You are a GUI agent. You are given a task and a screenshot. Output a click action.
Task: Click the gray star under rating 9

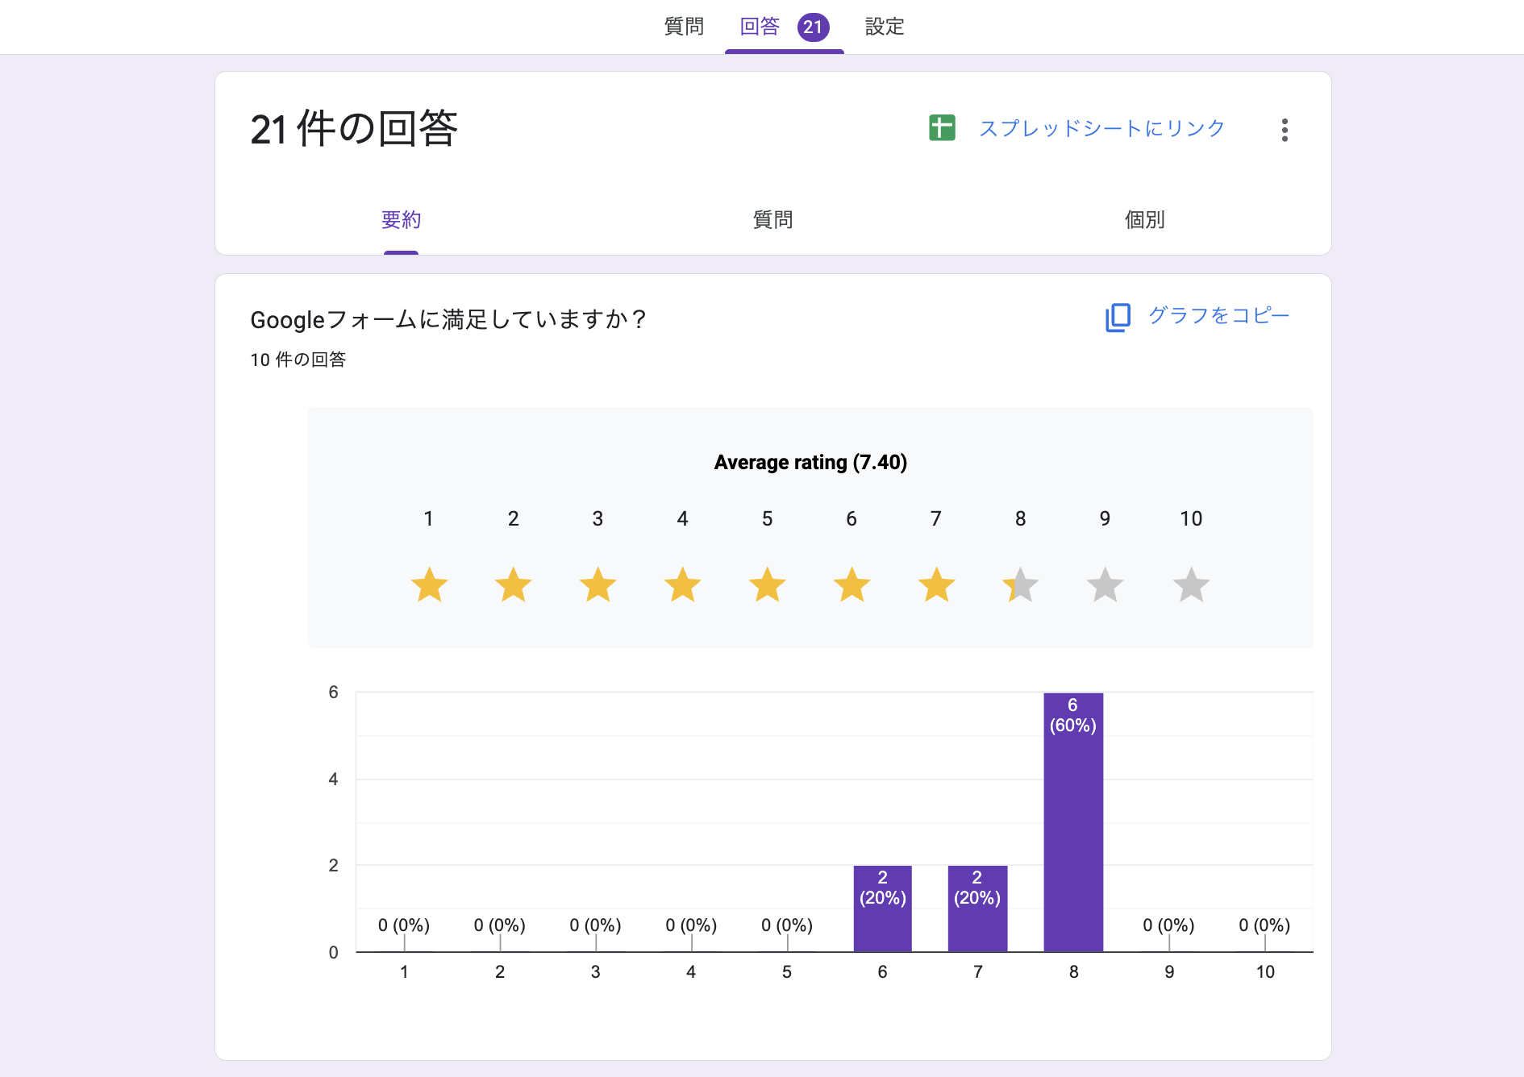1106,584
